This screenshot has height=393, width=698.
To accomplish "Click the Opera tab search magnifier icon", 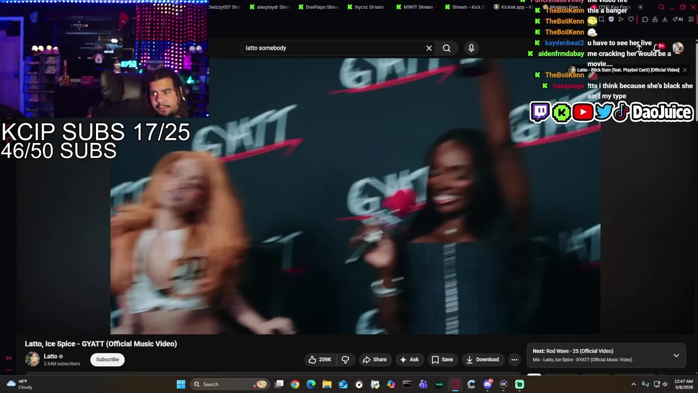I will tap(661, 7).
